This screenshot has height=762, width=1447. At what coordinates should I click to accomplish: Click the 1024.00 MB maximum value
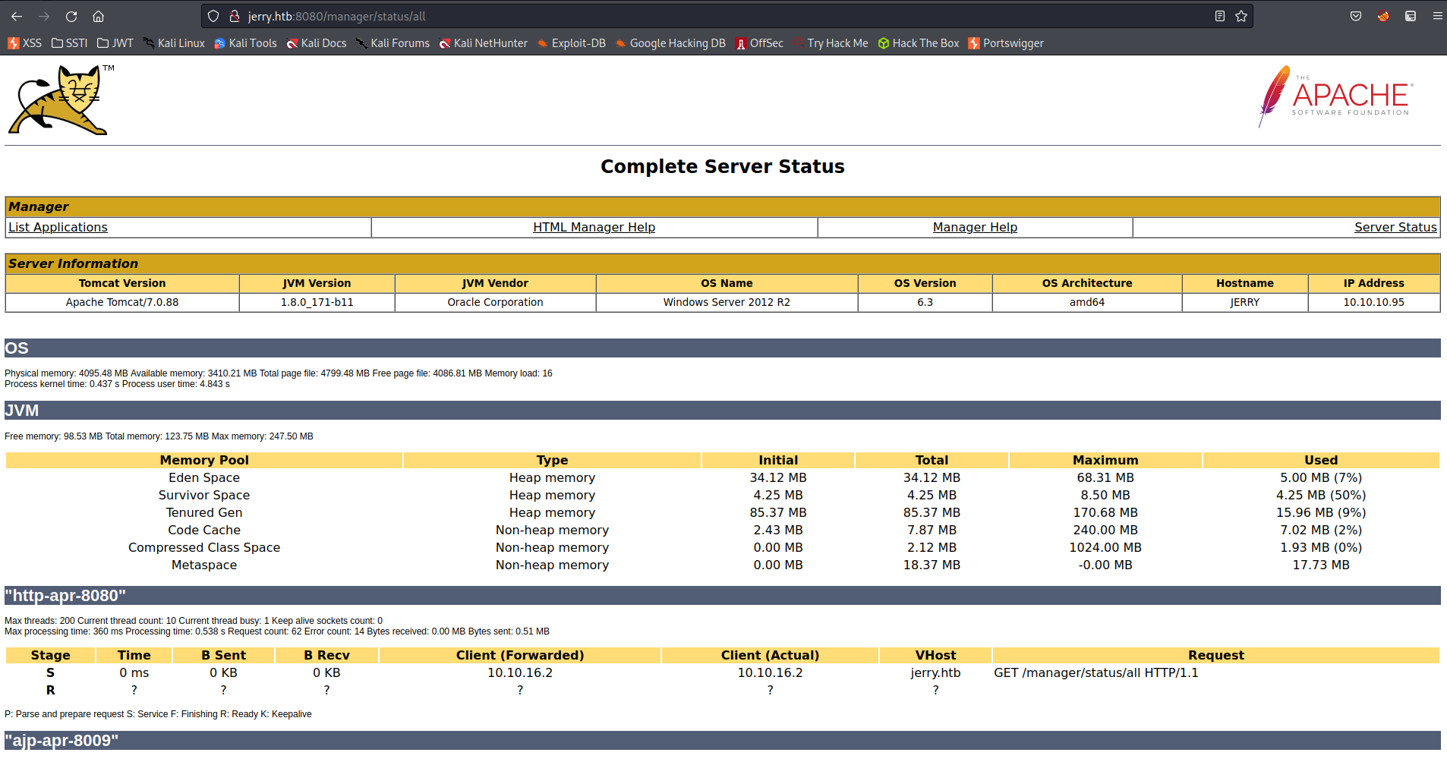point(1105,547)
